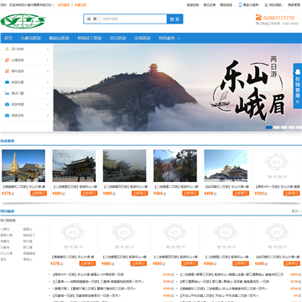Click the blue mobile phone icon in top bar
The width and height of the screenshot is (302, 302).
(x=240, y=5)
